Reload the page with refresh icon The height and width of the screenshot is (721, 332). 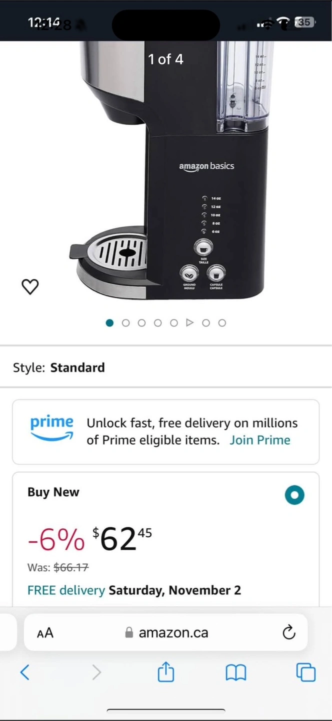point(288,633)
